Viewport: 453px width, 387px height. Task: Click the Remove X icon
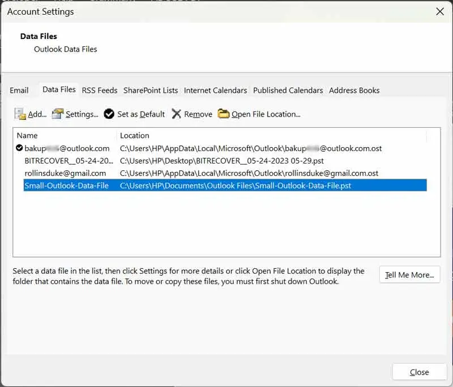[177, 114]
